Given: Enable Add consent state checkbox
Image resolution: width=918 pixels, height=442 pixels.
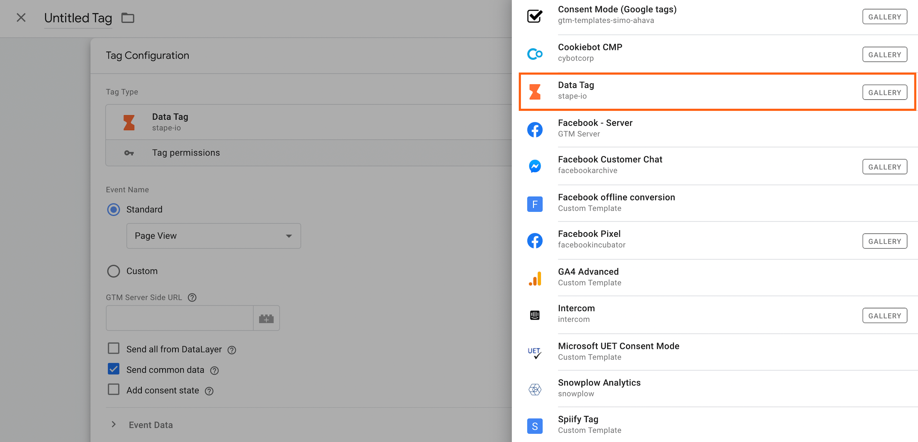Looking at the screenshot, I should (x=113, y=389).
